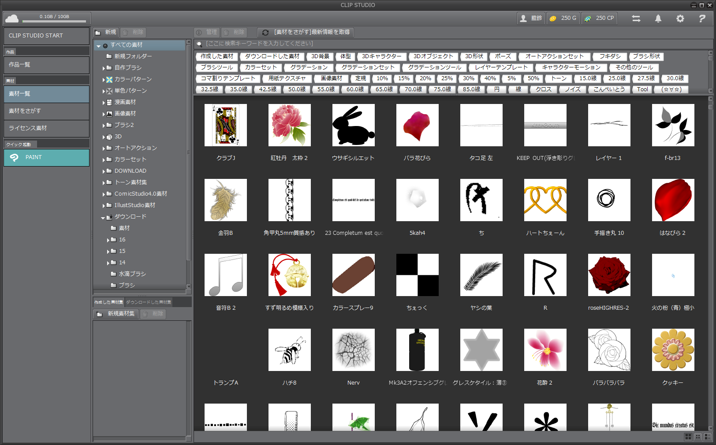Click the material list vertical scrollbar
This screenshot has height=445, width=716.
tap(710, 264)
